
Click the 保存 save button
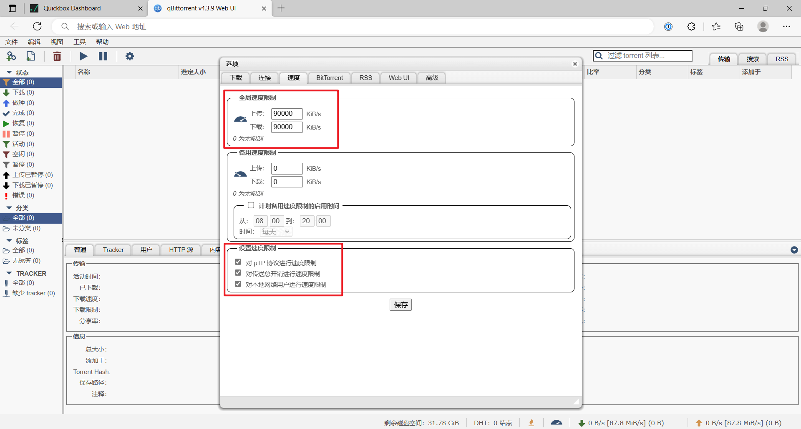(400, 305)
